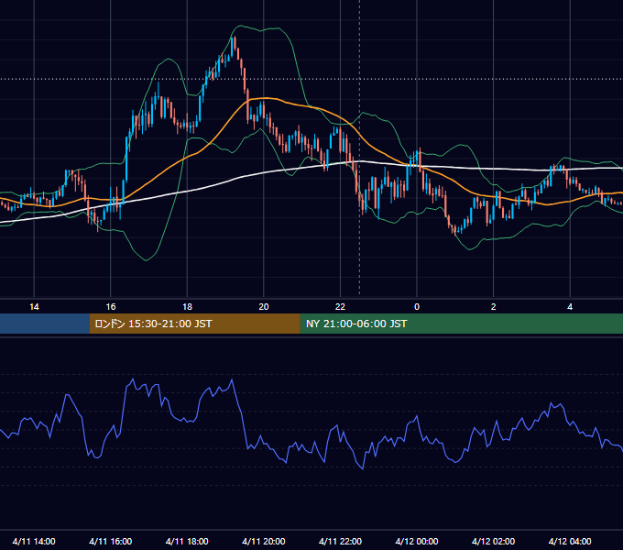Click the 4/11 16:00 date label
623x550 pixels.
(x=111, y=541)
